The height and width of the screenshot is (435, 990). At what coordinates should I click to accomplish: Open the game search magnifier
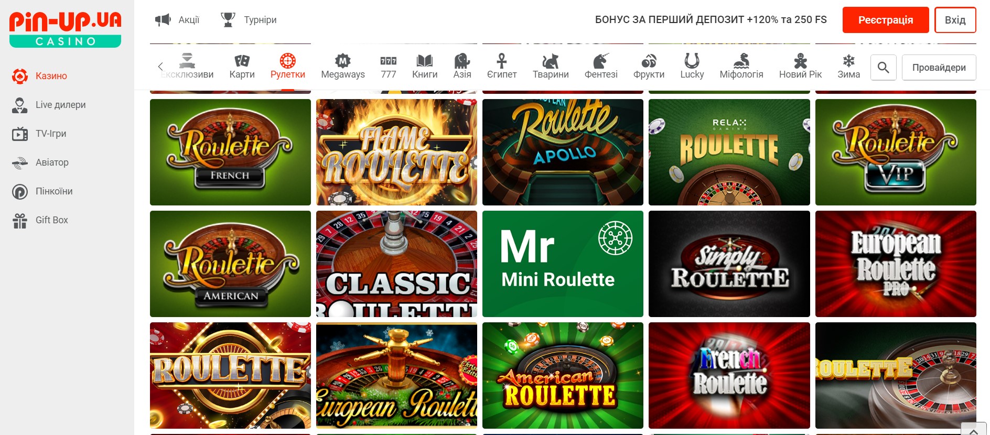[883, 68]
